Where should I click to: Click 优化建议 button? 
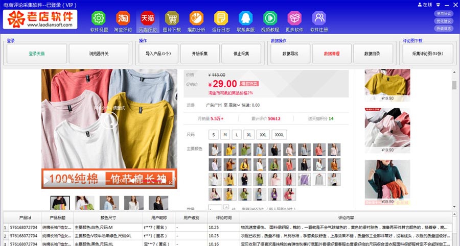click(444, 21)
